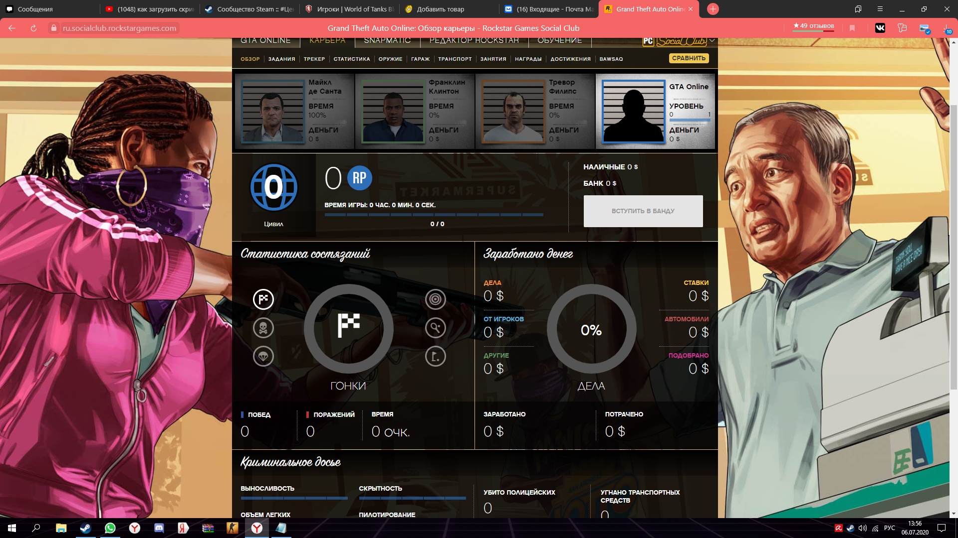The height and width of the screenshot is (538, 958).
Task: Click the padlock icon in the address bar
Action: 53,28
